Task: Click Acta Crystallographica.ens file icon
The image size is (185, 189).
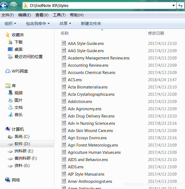Action: [64, 94]
